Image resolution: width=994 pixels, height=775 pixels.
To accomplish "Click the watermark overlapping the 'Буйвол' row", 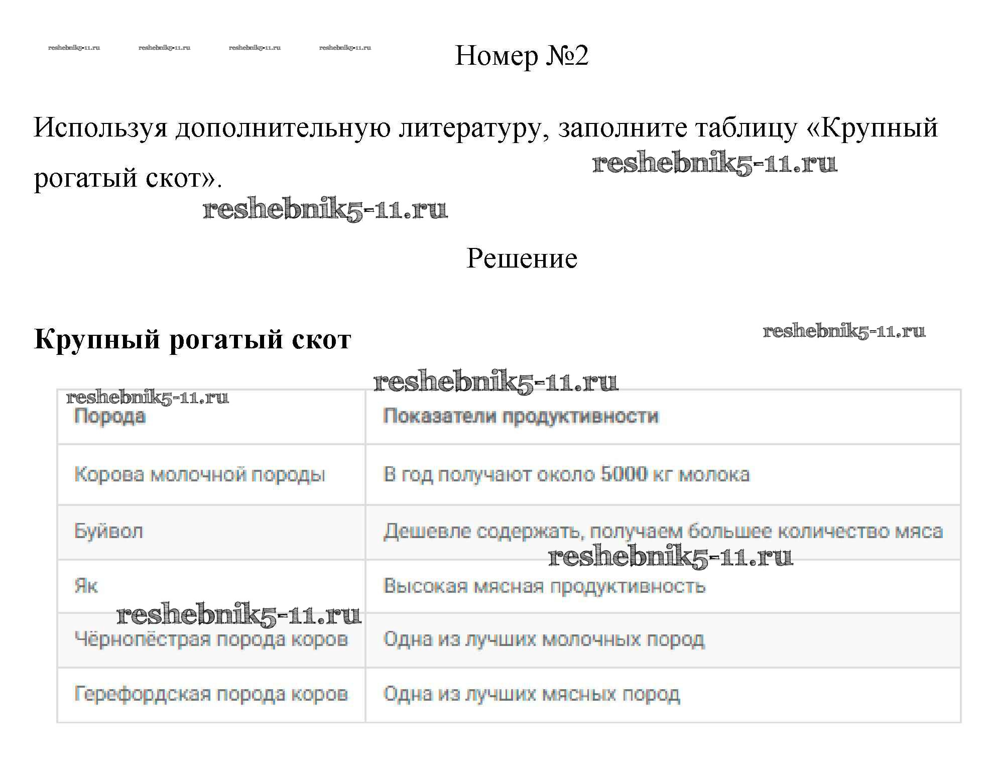I will [x=670, y=557].
